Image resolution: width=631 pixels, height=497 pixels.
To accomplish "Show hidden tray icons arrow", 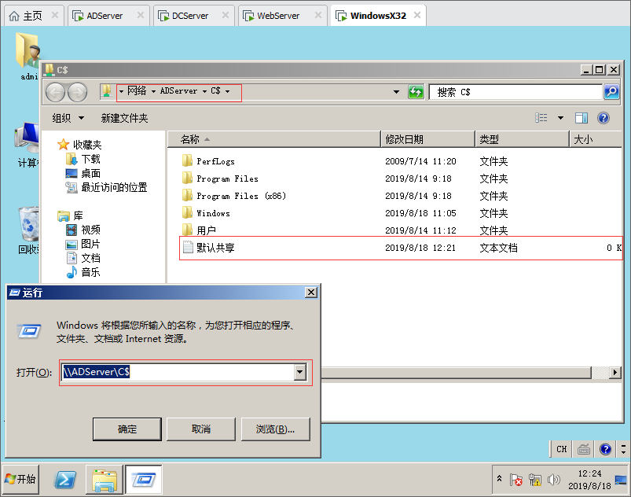I will [500, 479].
